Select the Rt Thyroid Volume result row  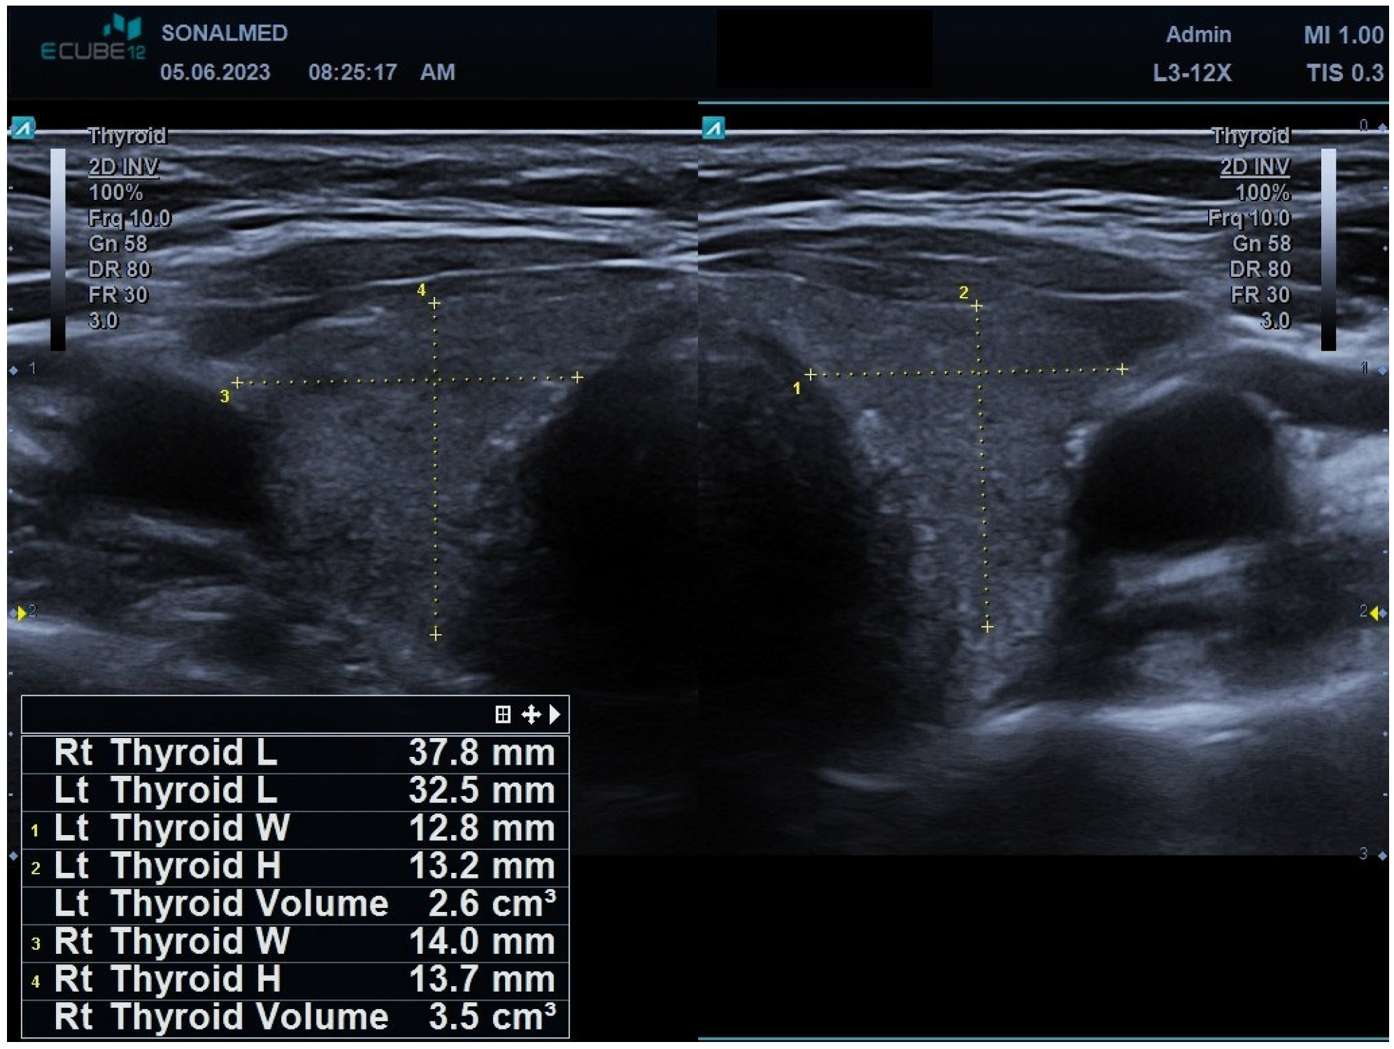[x=295, y=1017]
